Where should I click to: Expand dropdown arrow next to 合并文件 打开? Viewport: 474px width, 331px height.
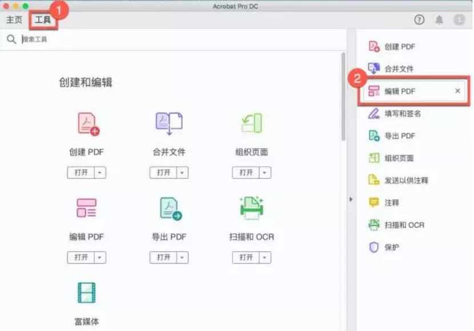pos(182,173)
